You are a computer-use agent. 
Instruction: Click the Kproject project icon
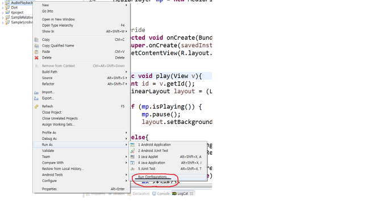pyautogui.click(x=8, y=13)
